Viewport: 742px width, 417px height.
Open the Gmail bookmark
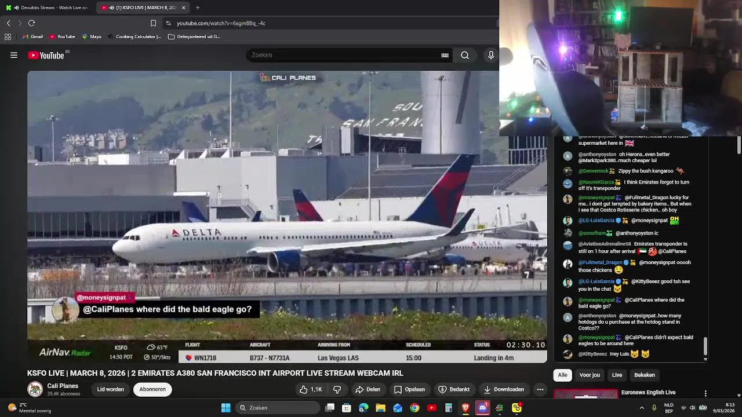[x=32, y=36]
